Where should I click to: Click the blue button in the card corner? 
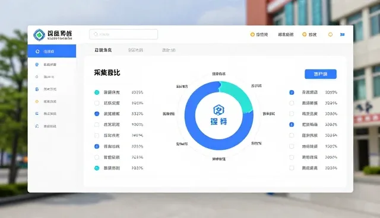[x=321, y=74]
